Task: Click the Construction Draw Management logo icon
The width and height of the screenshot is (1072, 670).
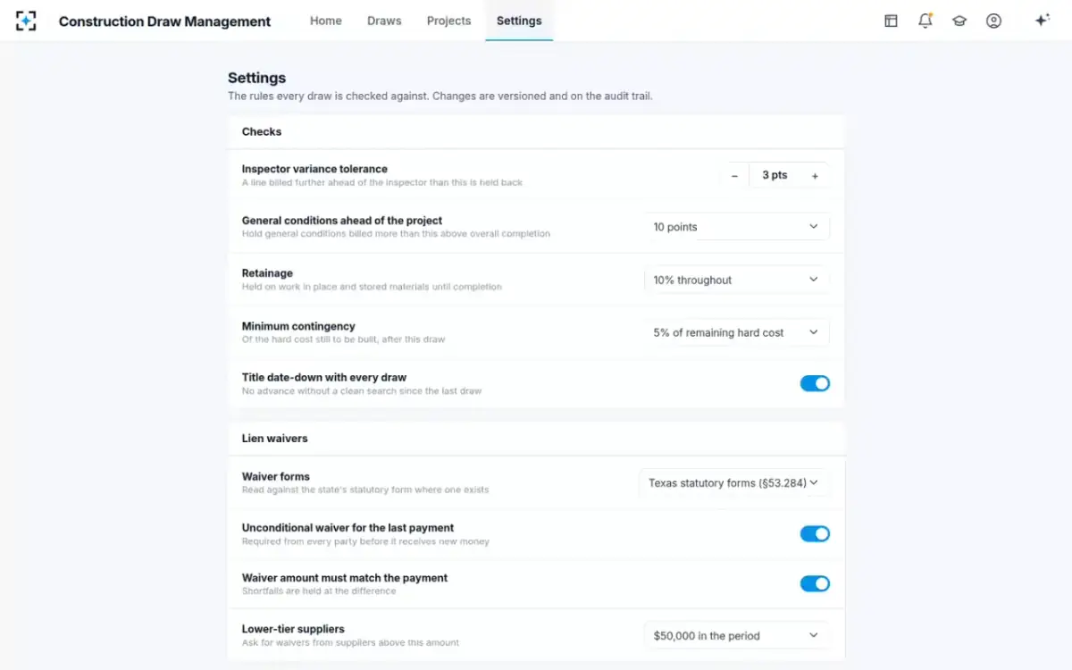Action: [26, 21]
